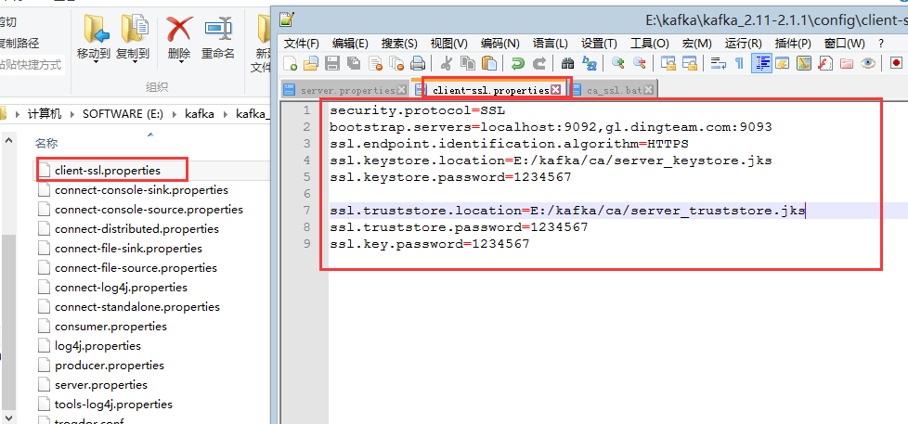The image size is (908, 424).
Task: Open the 视图(V) menu
Action: tap(448, 44)
